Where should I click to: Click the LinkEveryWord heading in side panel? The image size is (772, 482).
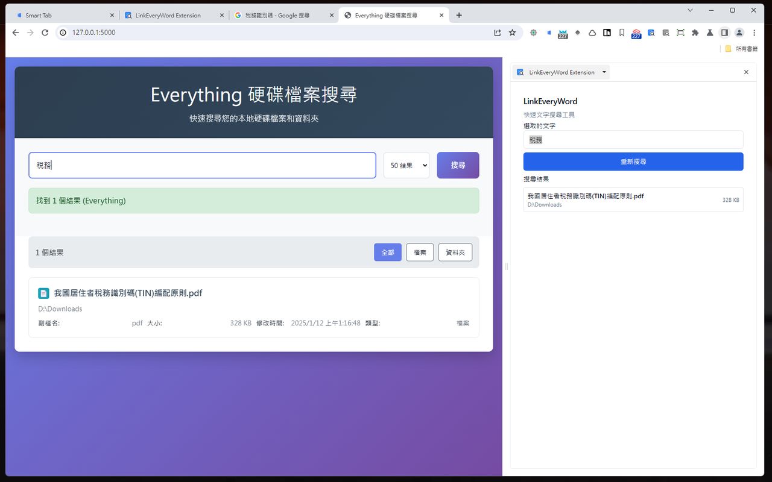coord(550,101)
